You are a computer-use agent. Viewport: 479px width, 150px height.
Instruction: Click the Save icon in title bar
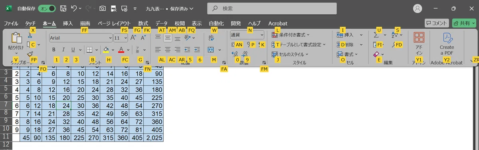coord(63,8)
